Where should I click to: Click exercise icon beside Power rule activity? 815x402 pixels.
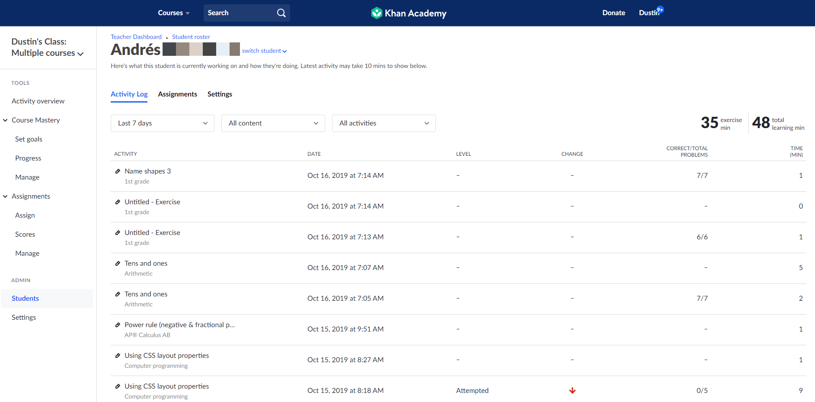click(x=118, y=325)
